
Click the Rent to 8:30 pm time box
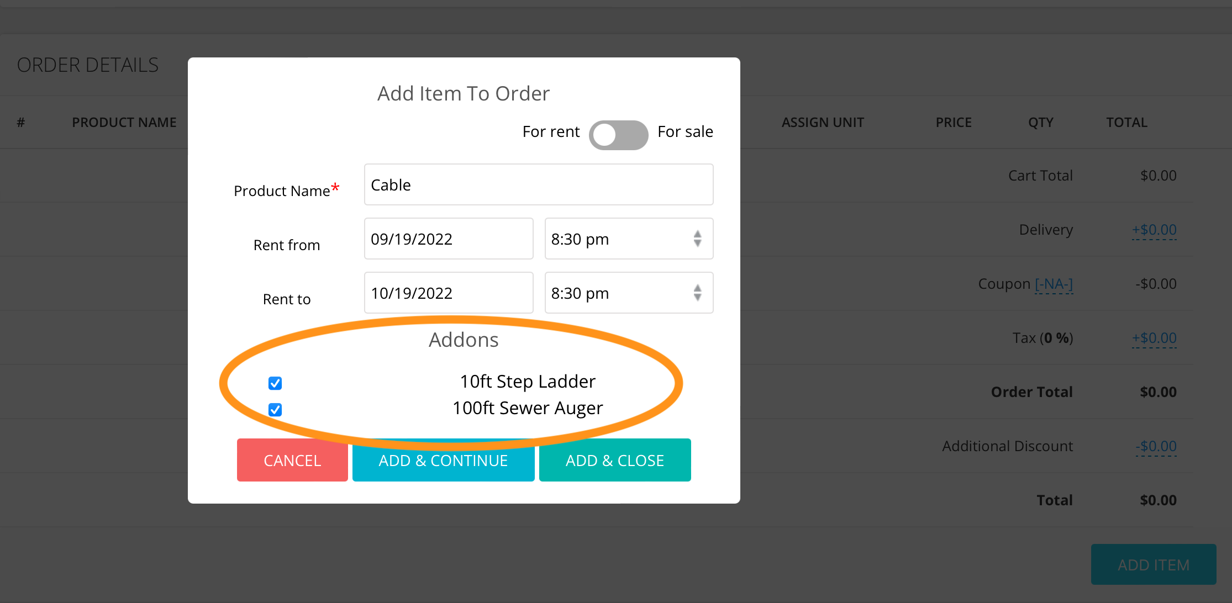[629, 293]
